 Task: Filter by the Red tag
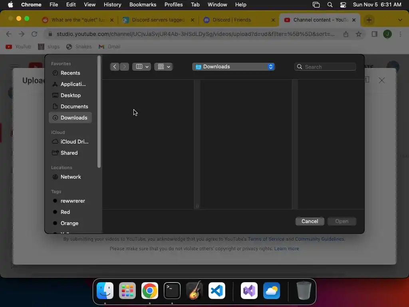70,212
